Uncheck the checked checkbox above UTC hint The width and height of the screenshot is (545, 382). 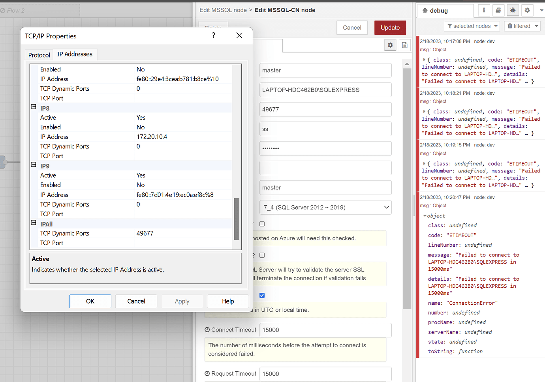coord(262,295)
